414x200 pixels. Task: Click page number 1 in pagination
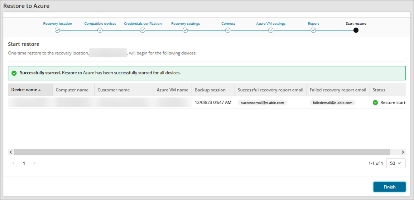[x=24, y=163]
